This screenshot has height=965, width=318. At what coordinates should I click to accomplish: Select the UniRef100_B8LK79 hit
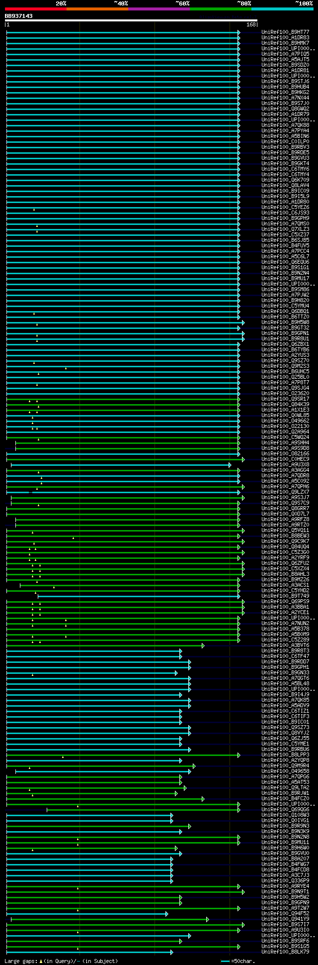286,952
